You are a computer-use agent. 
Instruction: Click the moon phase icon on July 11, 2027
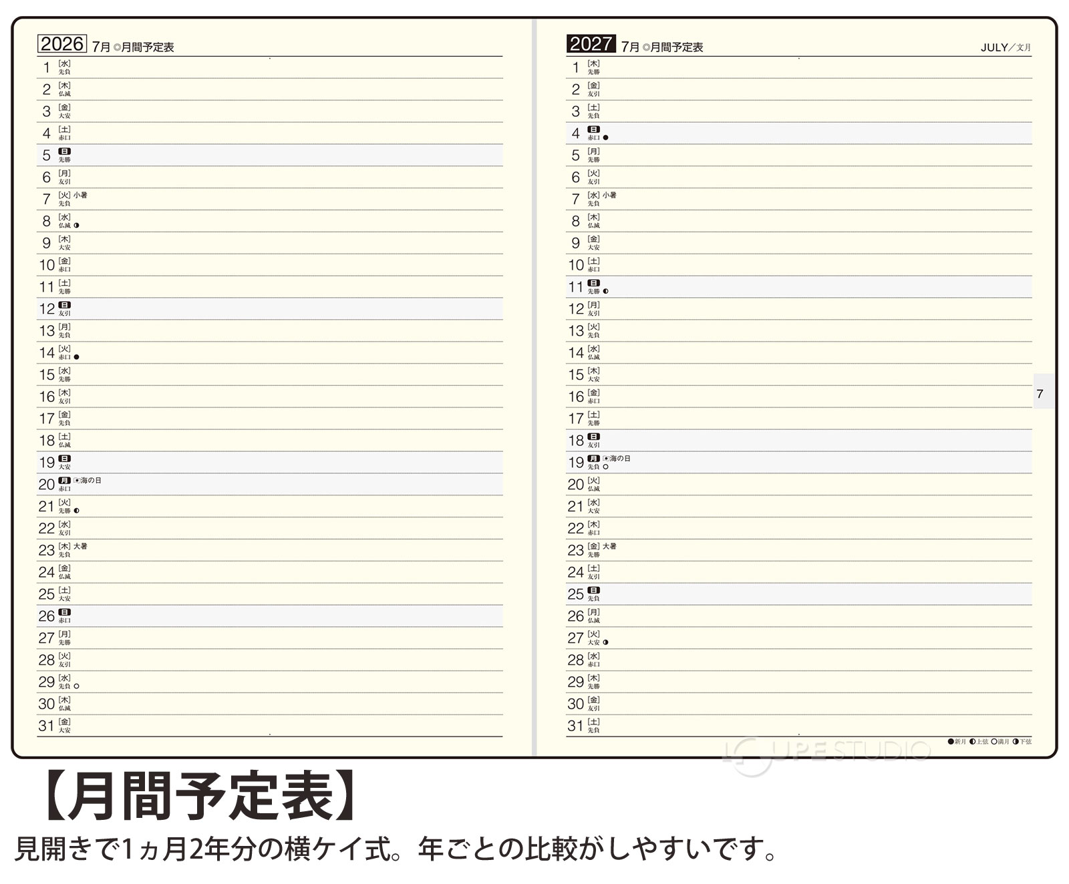[x=606, y=292]
